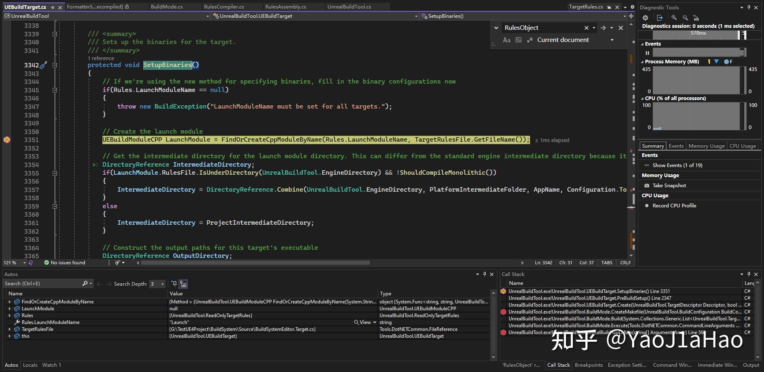Screen dimensions: 764x372
Task: Open the Breakpoints window
Action: coord(589,365)
